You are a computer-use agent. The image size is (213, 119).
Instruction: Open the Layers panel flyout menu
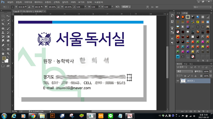tap(211, 64)
